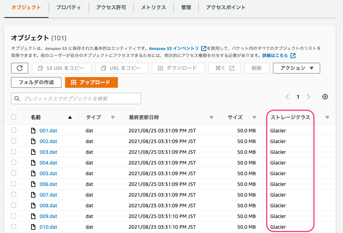Image resolution: width=343 pixels, height=233 pixels.
Task: Switch to the プロパティ tab
Action: point(69,7)
